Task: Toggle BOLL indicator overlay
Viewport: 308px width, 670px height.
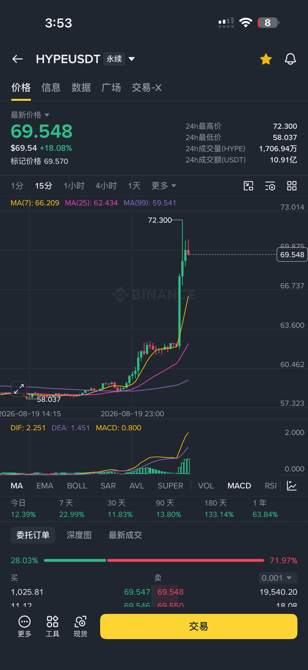Action: [77, 486]
